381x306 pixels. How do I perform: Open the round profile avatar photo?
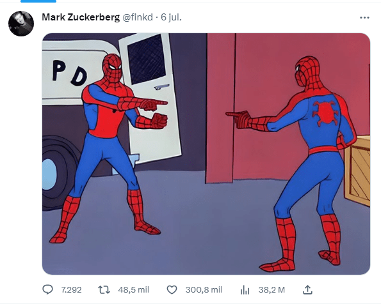21,24
